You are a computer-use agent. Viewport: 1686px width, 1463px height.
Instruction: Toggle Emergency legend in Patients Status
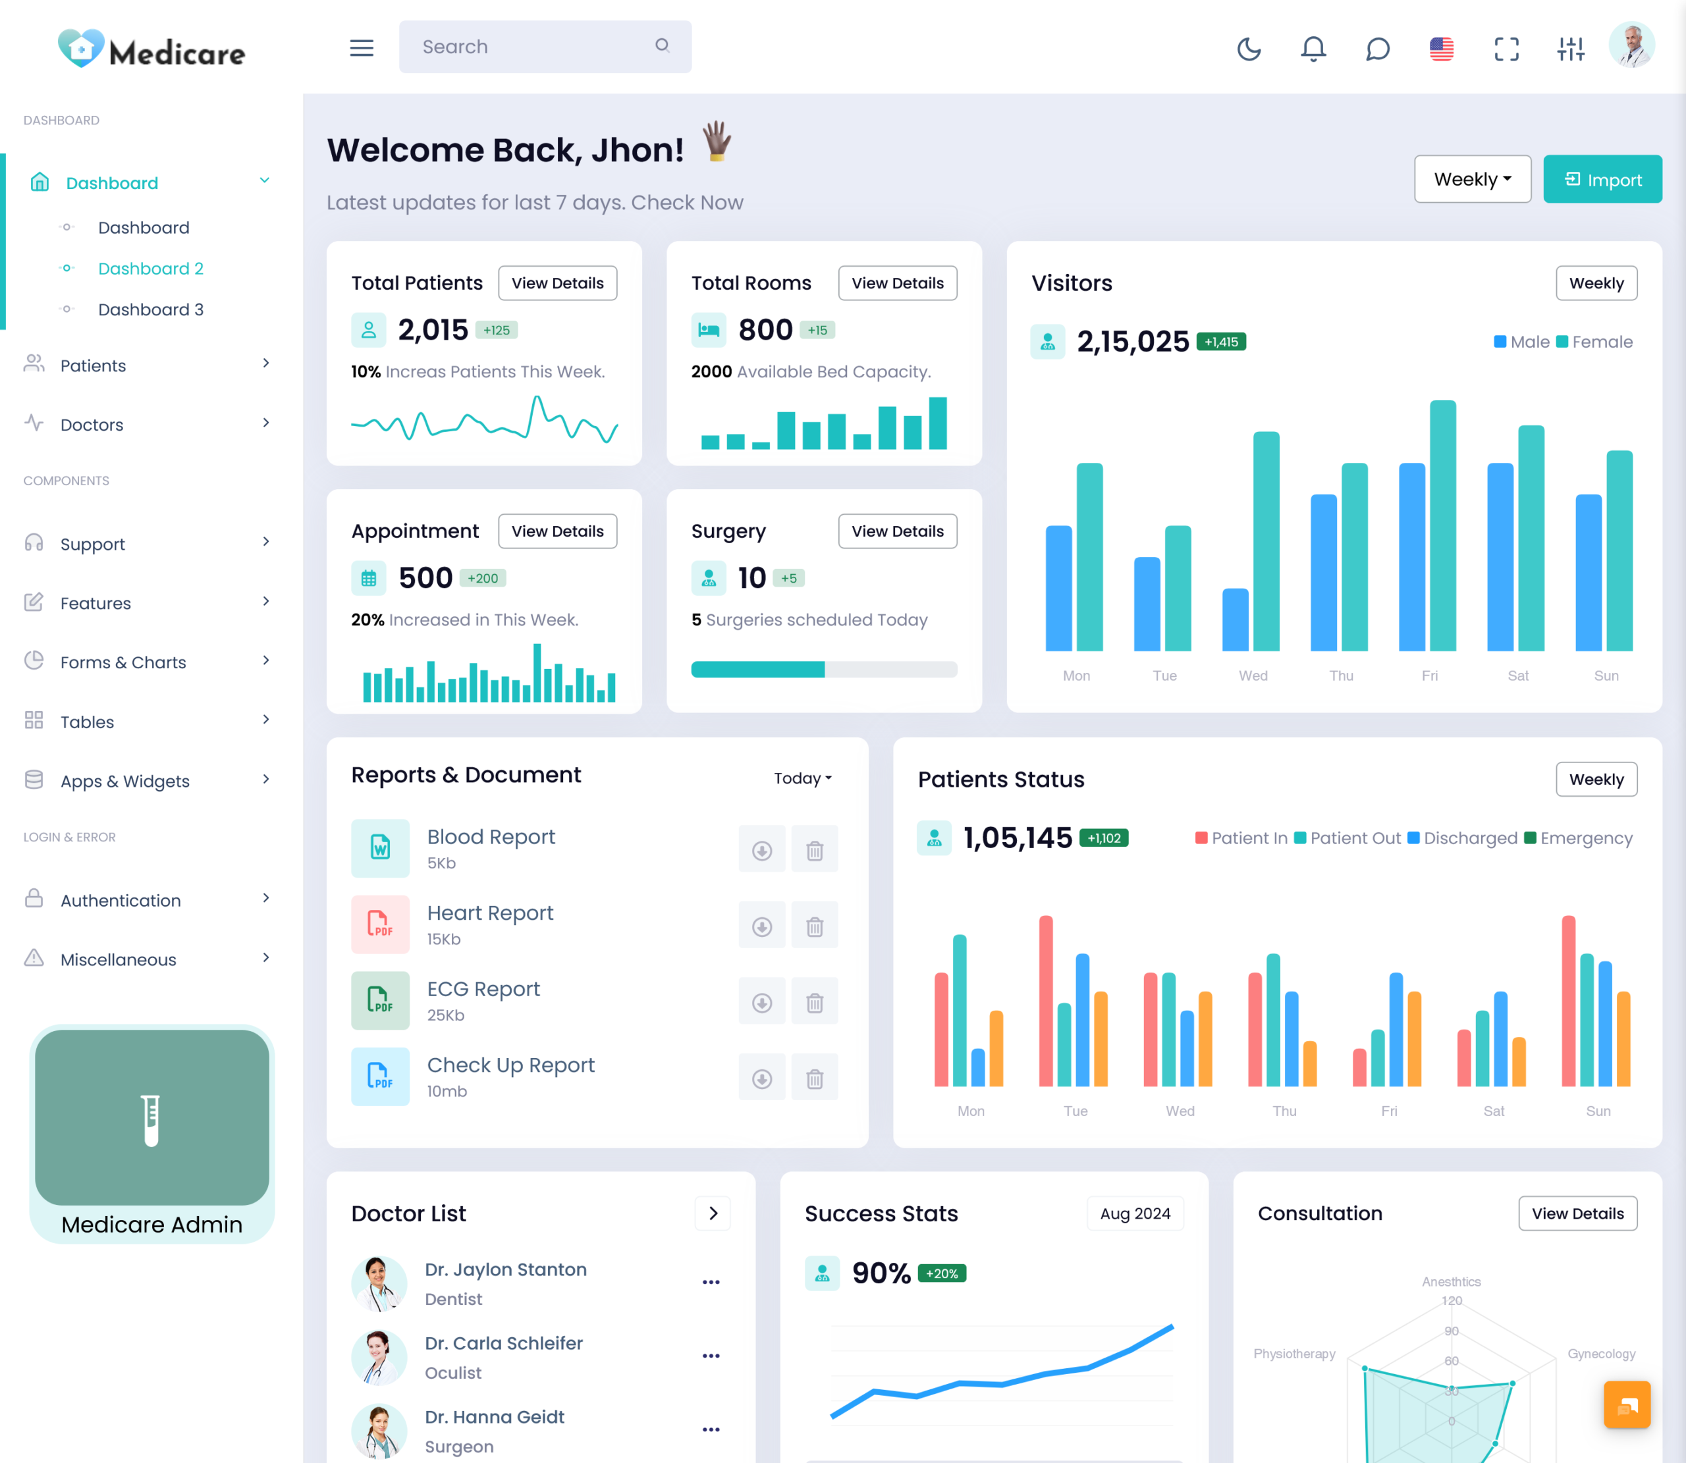coord(1577,838)
